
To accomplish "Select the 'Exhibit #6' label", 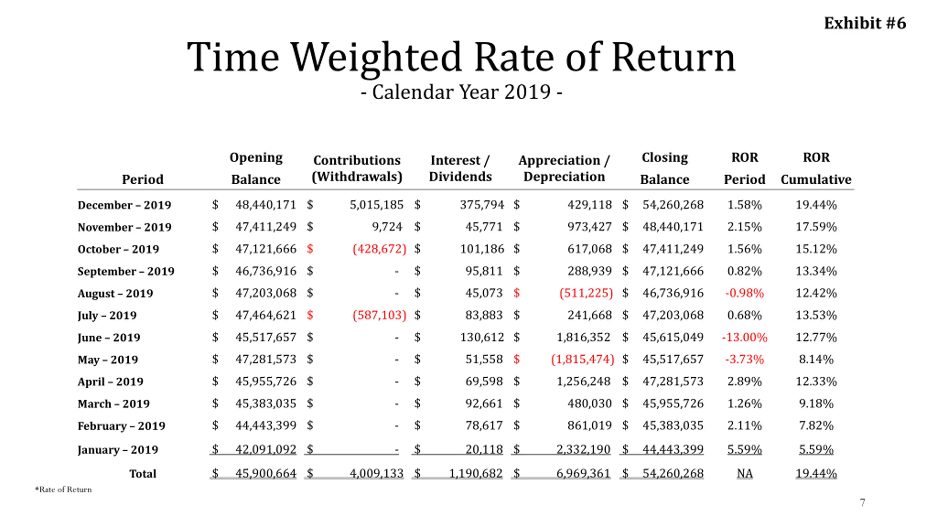I will [865, 23].
